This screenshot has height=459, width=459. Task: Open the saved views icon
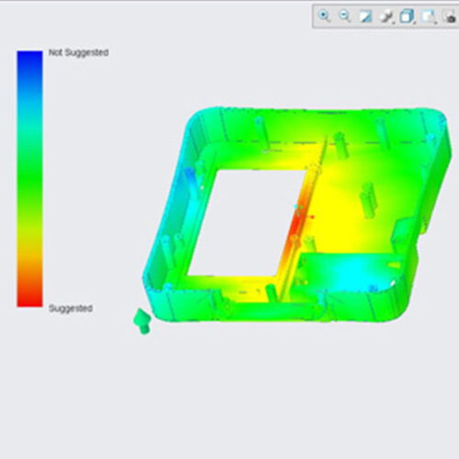(x=429, y=17)
